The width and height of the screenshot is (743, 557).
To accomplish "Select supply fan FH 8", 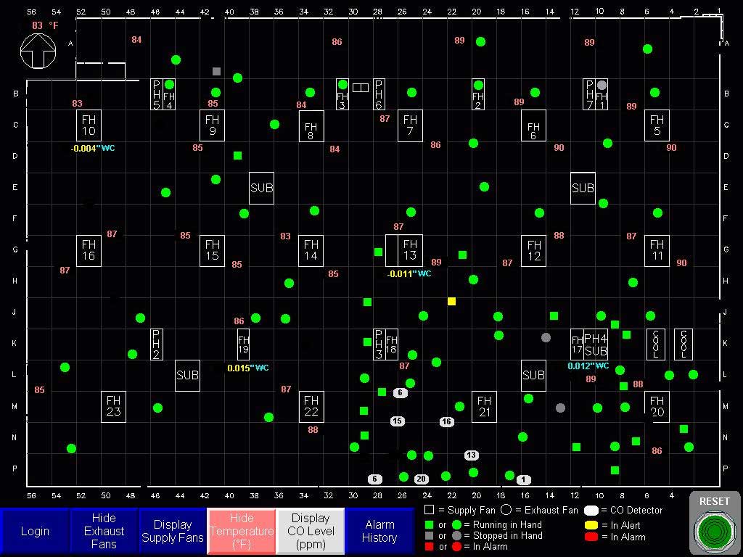I will (311, 126).
